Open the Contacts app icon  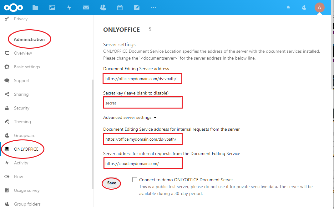pyautogui.click(x=103, y=8)
